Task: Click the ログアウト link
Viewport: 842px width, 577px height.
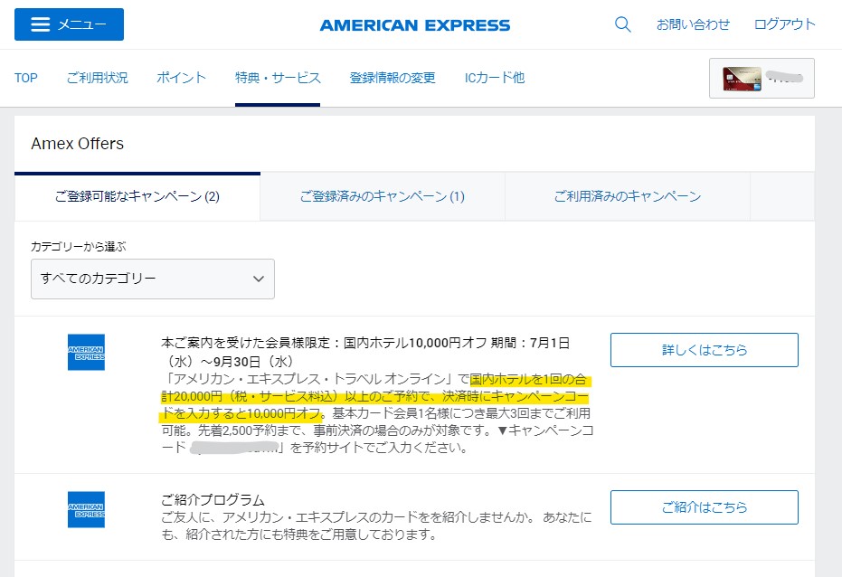Action: tap(784, 24)
